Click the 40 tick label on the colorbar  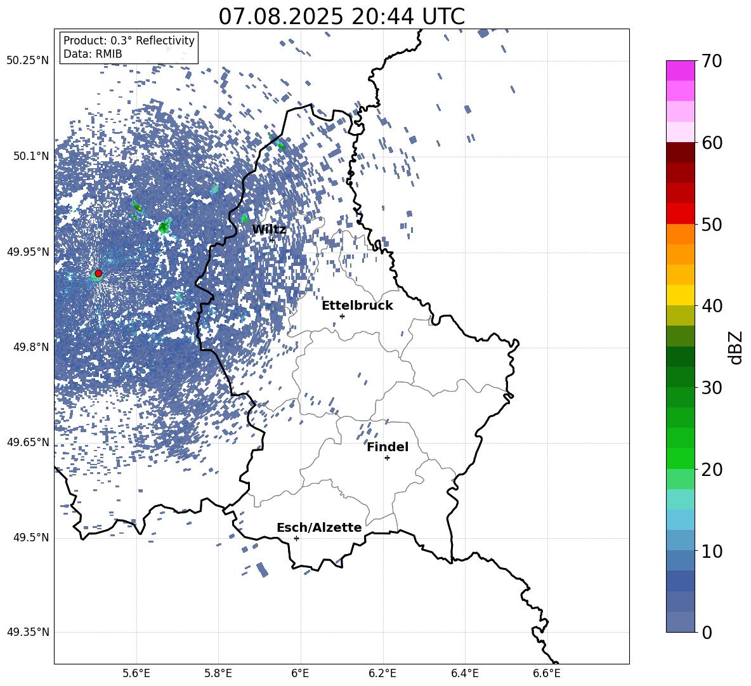(x=712, y=306)
